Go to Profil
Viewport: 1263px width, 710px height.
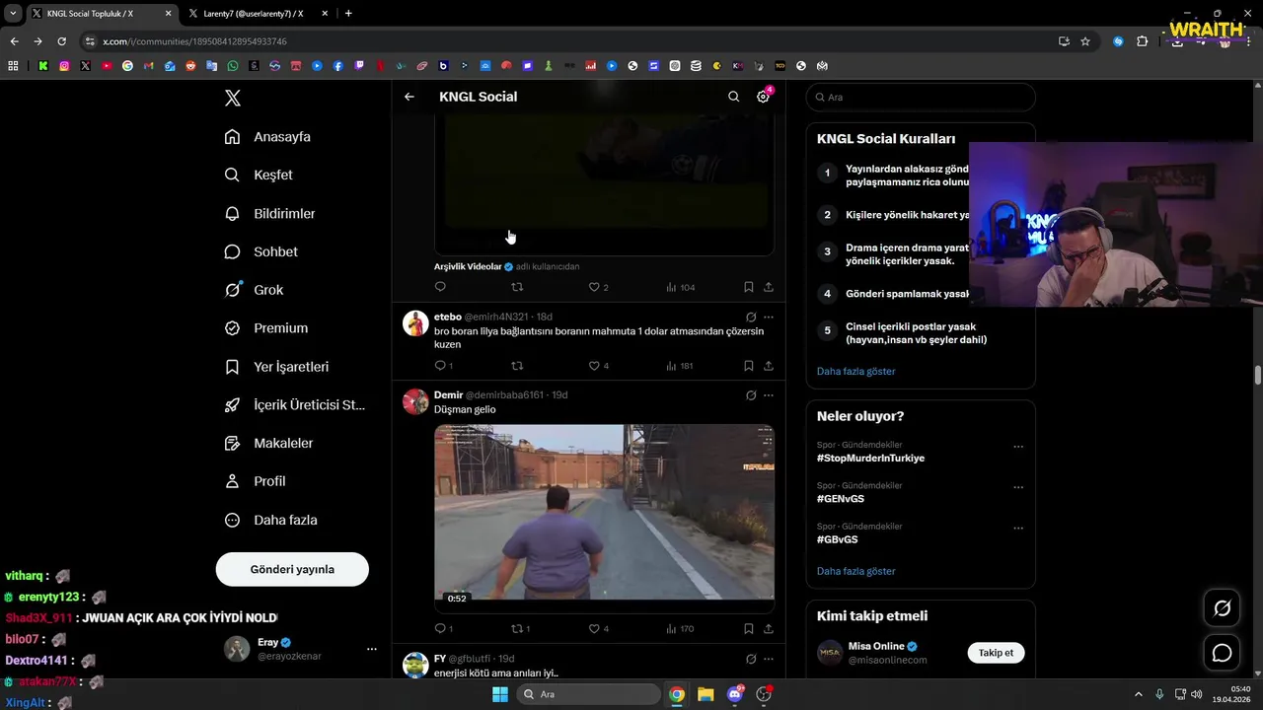pyautogui.click(x=255, y=481)
